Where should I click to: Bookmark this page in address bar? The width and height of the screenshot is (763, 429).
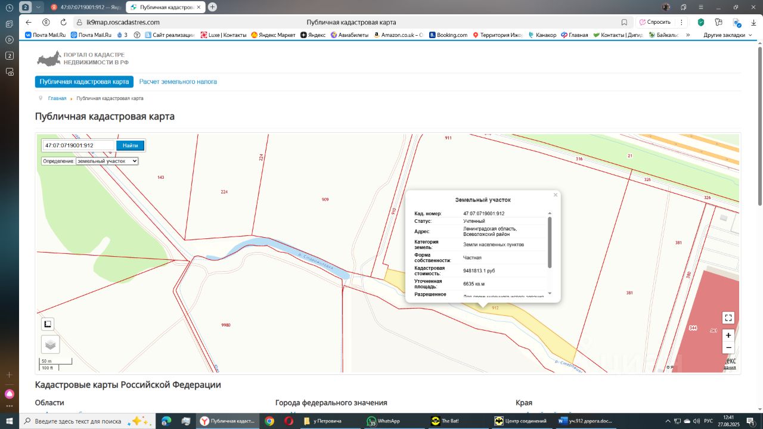click(x=624, y=22)
